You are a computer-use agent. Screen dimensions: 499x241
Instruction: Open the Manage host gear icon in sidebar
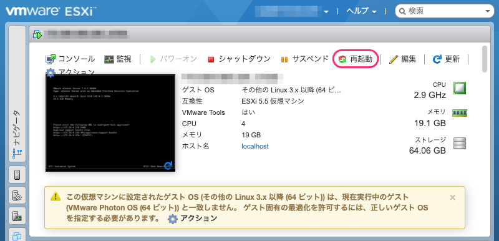pyautogui.click(x=17, y=195)
